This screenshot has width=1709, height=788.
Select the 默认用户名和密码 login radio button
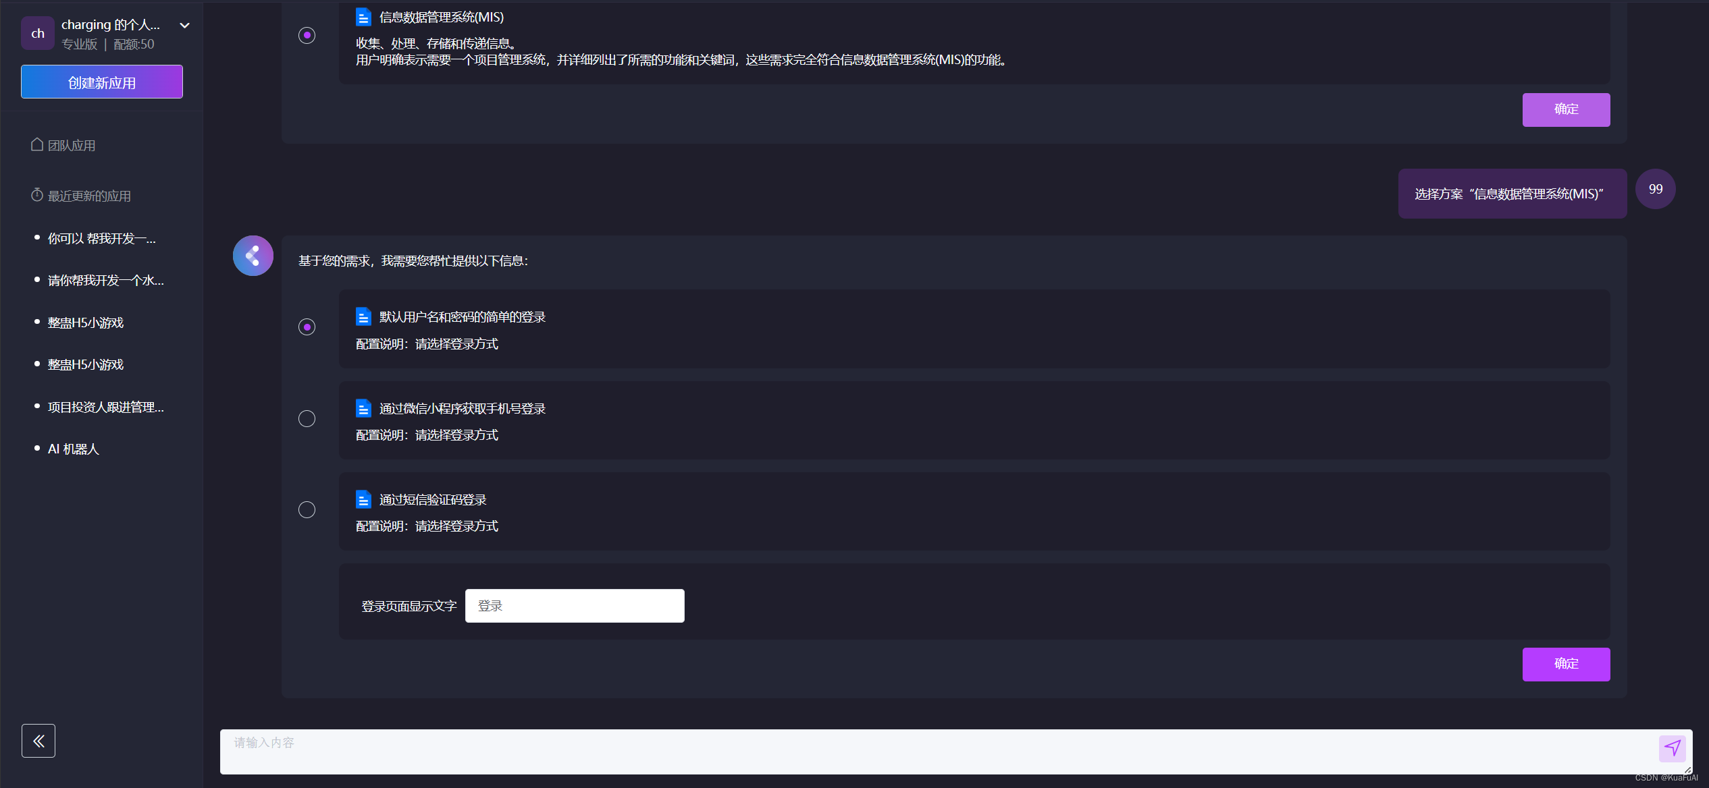pos(307,327)
